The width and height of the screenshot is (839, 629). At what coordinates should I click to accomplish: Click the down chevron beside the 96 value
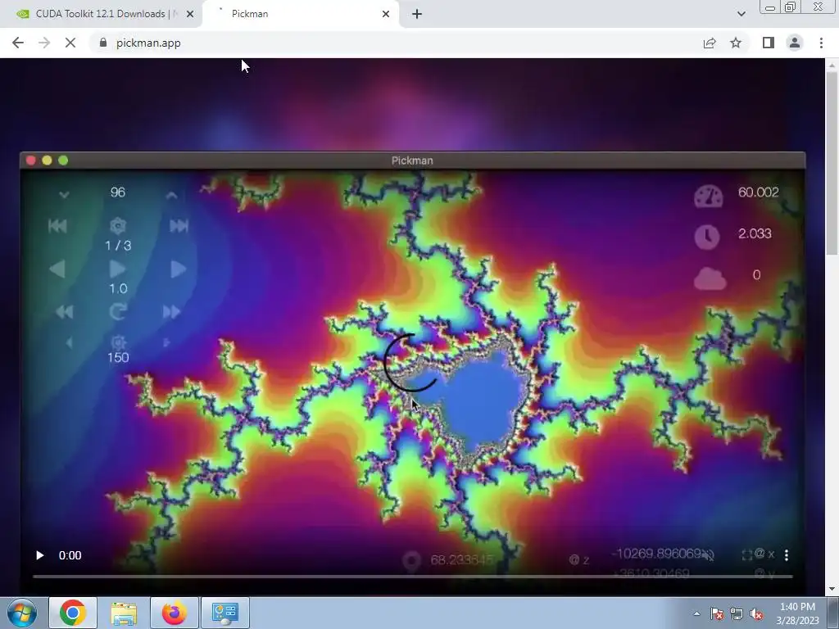coord(64,195)
